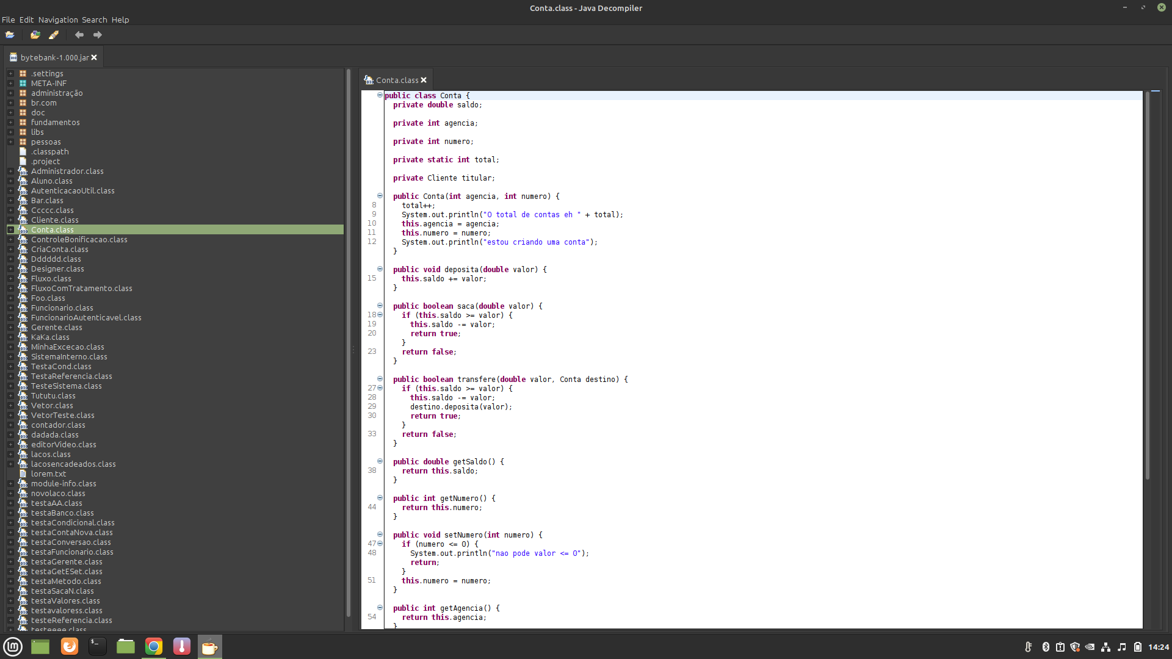
Task: Expand the pessoas package node
Action: (10, 142)
